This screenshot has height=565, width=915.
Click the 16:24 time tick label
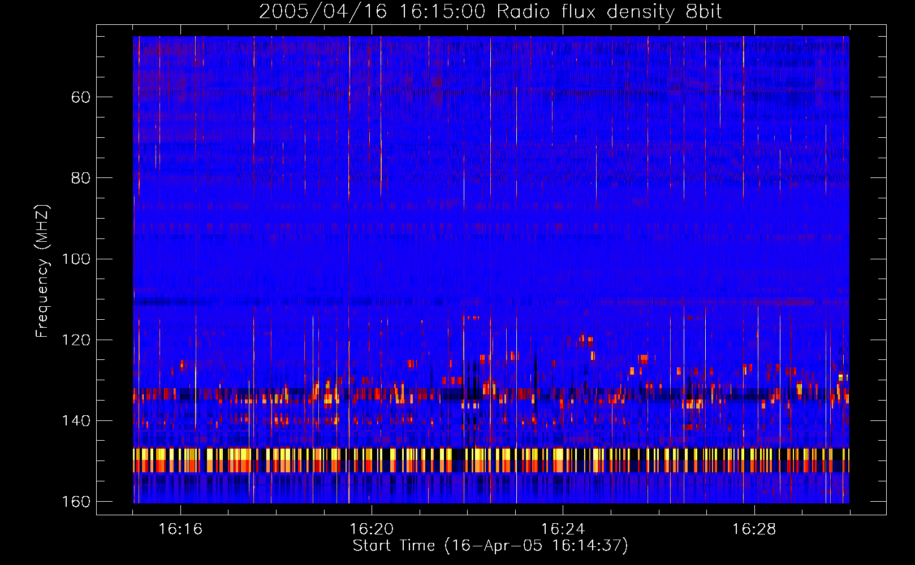[563, 529]
